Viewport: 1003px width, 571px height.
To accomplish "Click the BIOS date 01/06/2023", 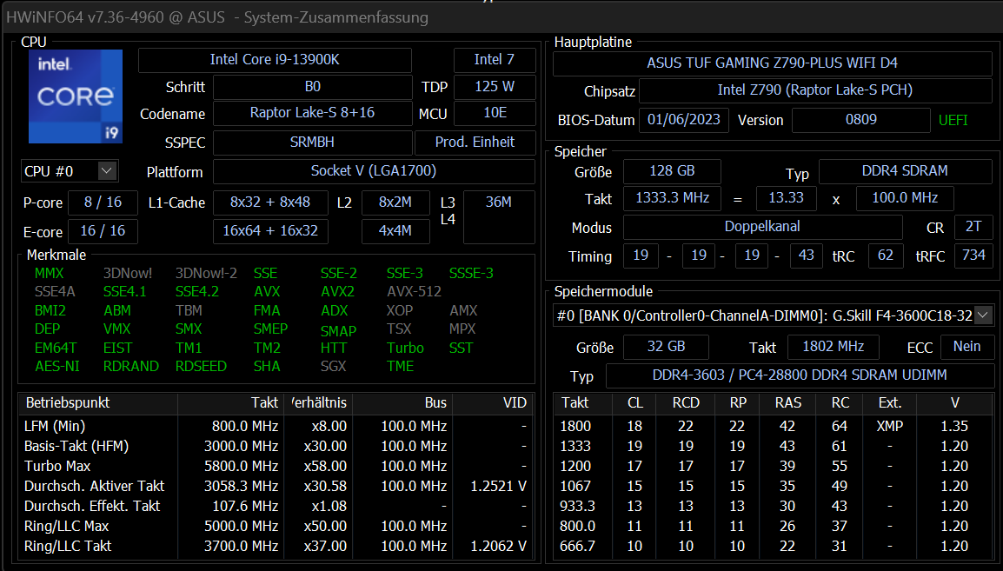I will pyautogui.click(x=684, y=120).
